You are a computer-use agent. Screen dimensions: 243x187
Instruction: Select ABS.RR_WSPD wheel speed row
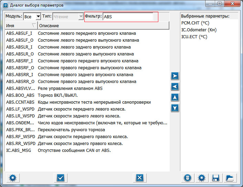87,143
